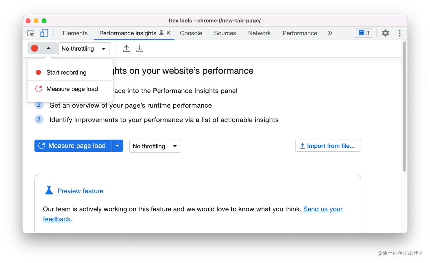
Task: Open the issues counter showing 3
Action: coord(364,33)
